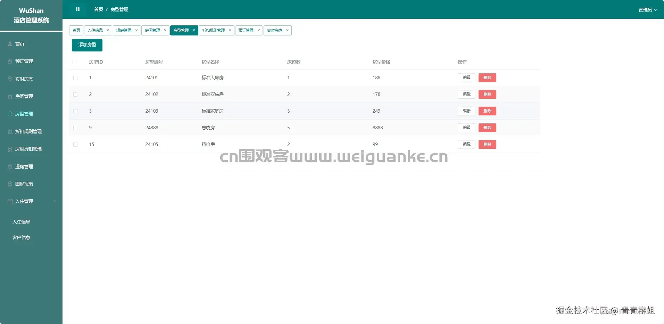This screenshot has width=664, height=324.
Task: Delete the 特价房 row
Action: click(487, 144)
